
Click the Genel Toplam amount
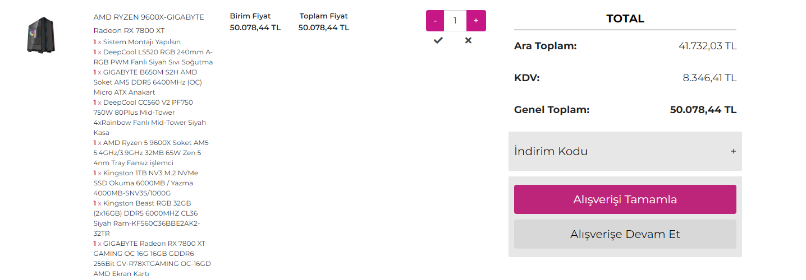coord(703,110)
